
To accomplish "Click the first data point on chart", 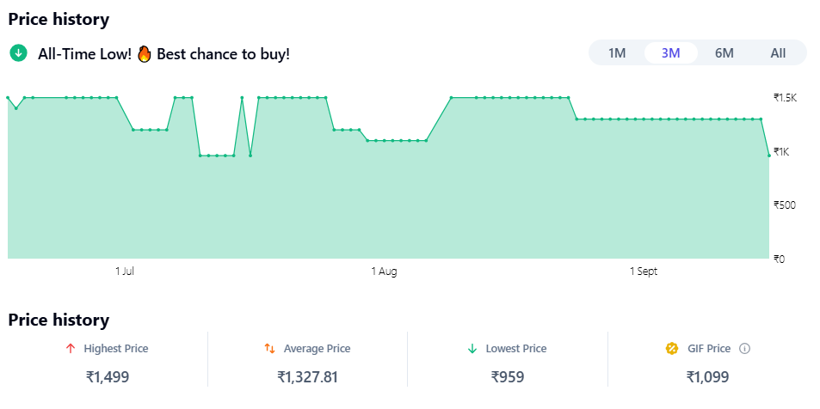I will [x=8, y=98].
